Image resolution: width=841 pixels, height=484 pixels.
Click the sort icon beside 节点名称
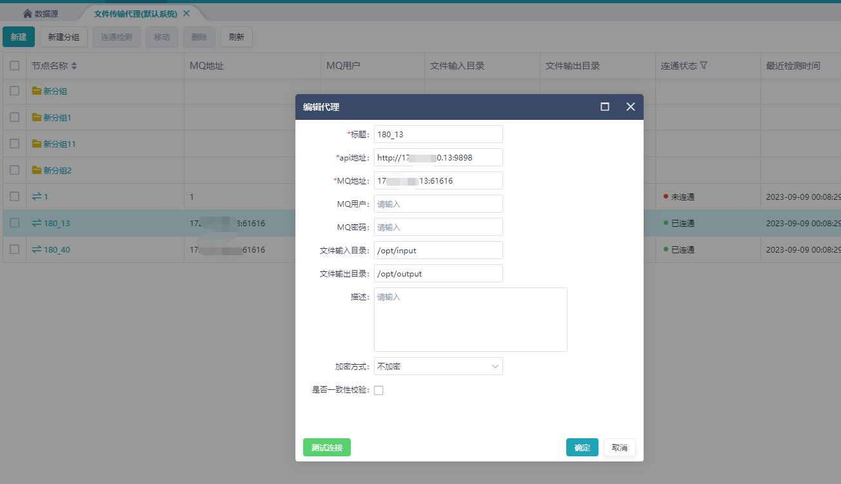74,66
